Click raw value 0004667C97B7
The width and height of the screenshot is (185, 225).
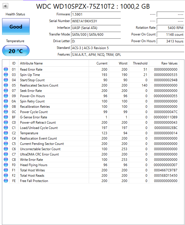pos(166,170)
